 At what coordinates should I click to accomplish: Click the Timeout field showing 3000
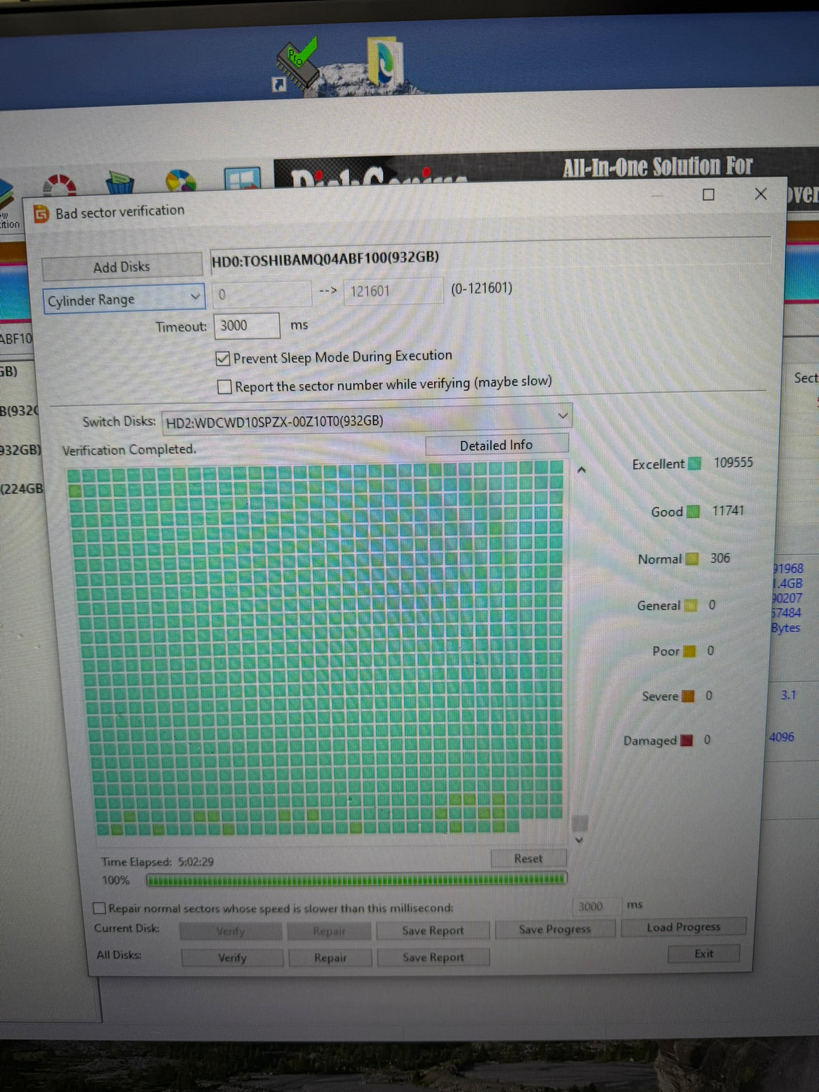246,326
